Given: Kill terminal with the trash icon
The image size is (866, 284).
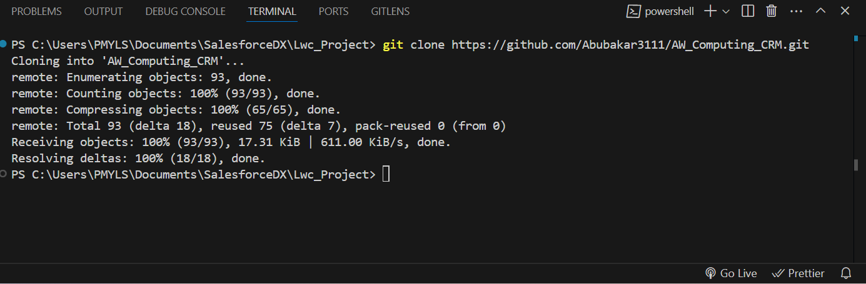Looking at the screenshot, I should pos(772,11).
